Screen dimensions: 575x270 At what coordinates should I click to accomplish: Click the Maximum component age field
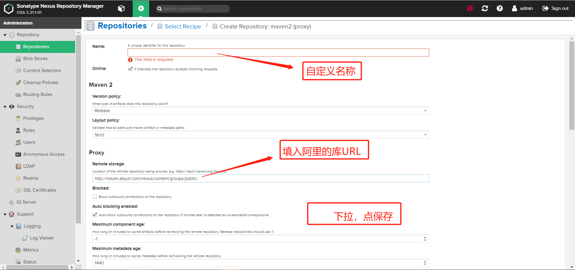coord(261,239)
